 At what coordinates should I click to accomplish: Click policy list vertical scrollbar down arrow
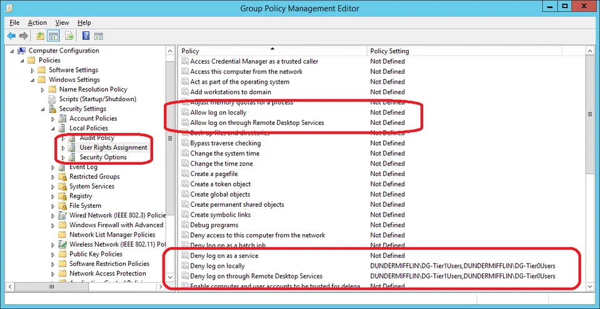coord(591,286)
